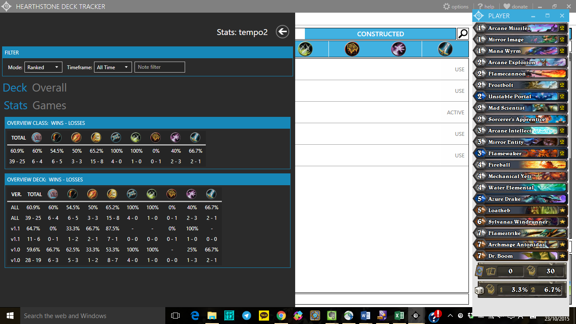Screen dimensions: 576x324
Task: Click the magnifier search icon next to Constructed
Action: click(463, 34)
